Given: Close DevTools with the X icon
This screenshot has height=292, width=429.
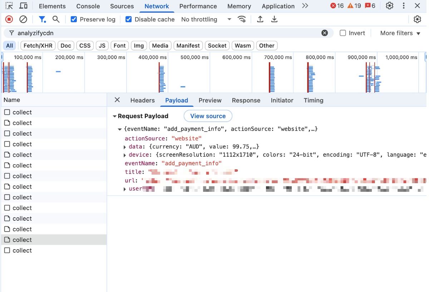Looking at the screenshot, I should click(417, 6).
